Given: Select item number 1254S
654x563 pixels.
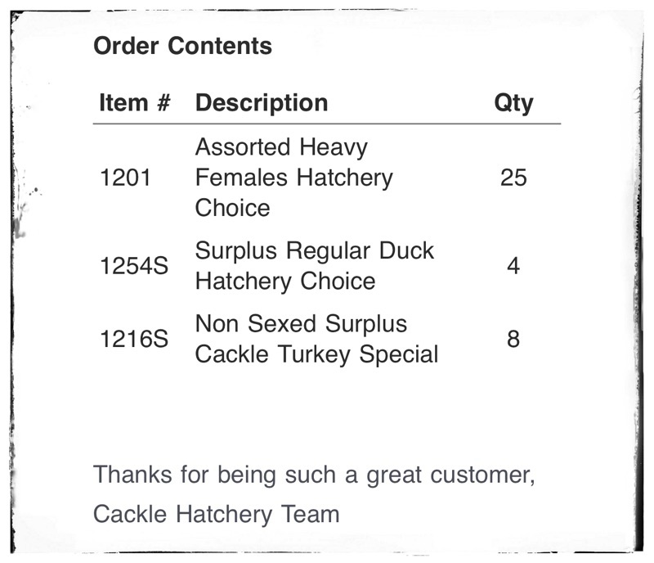Looking at the screenshot, I should tap(133, 267).
